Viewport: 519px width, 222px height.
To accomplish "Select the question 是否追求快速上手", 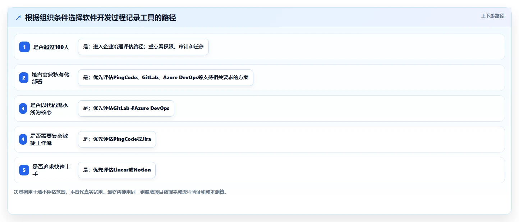I will pos(51,170).
